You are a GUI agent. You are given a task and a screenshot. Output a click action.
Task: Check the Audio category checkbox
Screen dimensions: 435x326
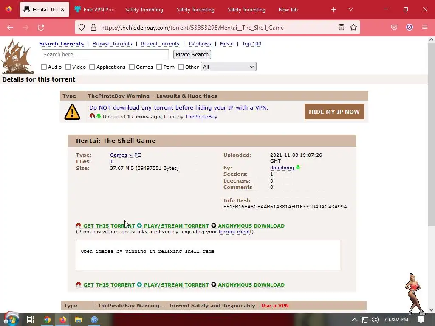point(44,67)
